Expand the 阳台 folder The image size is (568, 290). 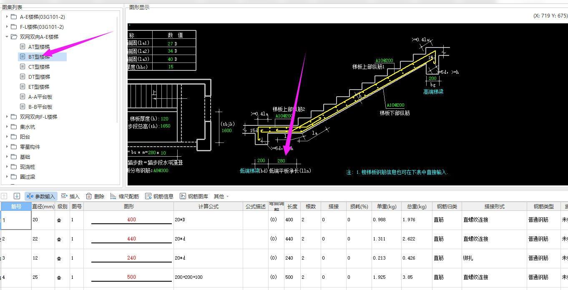coord(7,137)
